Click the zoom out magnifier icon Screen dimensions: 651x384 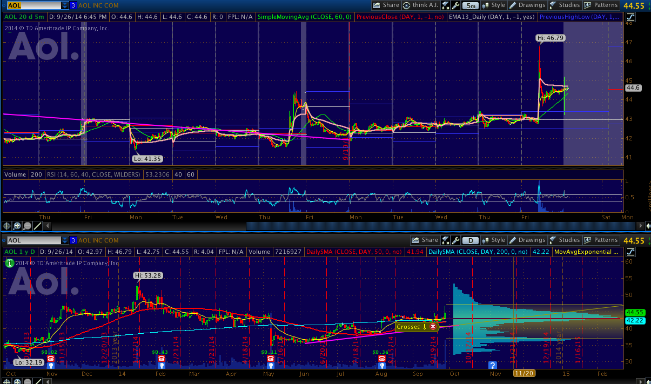click(x=26, y=226)
